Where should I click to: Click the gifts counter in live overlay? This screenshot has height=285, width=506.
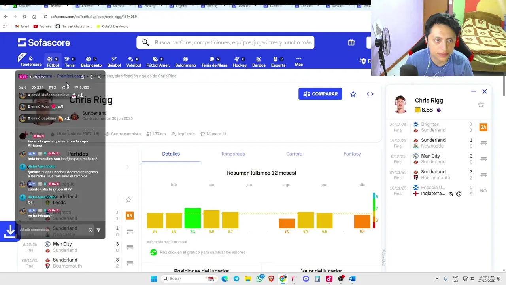pos(53,87)
